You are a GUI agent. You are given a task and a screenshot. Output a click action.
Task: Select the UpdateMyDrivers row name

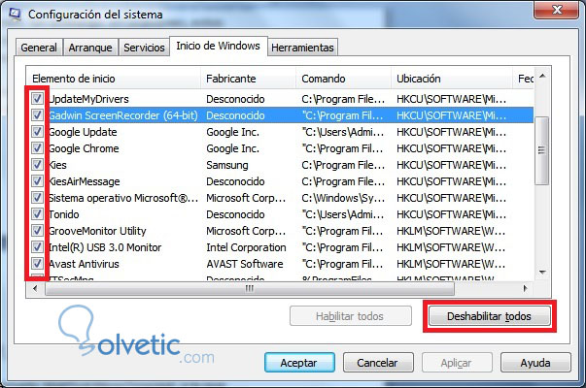click(x=89, y=99)
